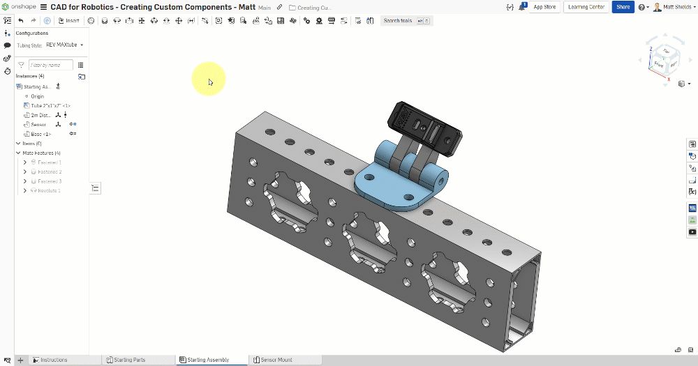Open the comments speech bubble panel
The image size is (698, 366).
(x=7, y=45)
